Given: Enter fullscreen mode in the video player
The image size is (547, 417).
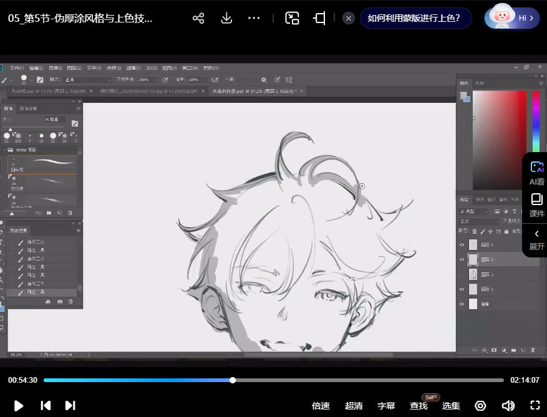Looking at the screenshot, I should point(535,406).
